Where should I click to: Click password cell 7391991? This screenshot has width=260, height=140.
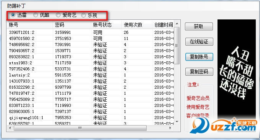[x=63, y=45]
